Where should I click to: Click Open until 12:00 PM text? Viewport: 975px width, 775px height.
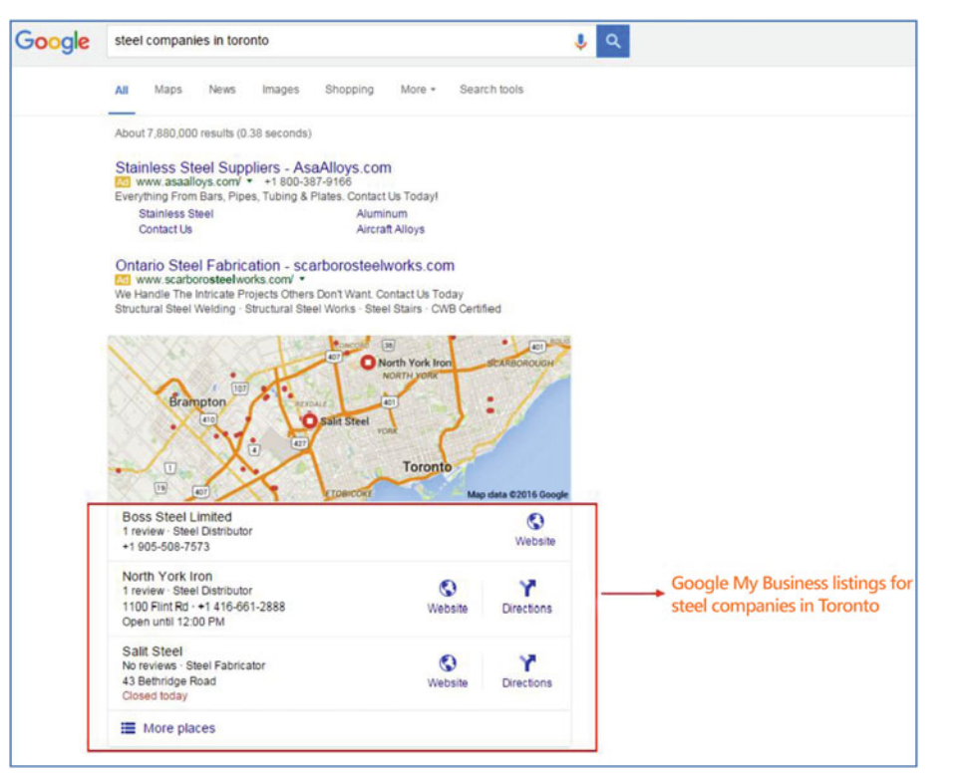pos(173,623)
